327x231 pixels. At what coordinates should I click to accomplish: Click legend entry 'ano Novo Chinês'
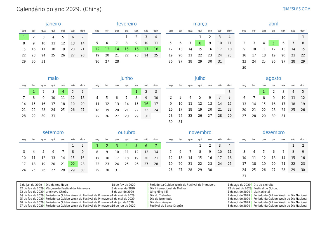pos(57,192)
